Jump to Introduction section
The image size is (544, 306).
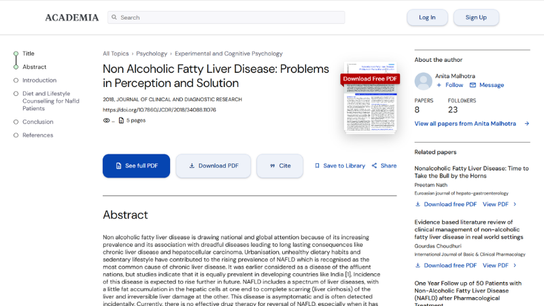coord(39,80)
